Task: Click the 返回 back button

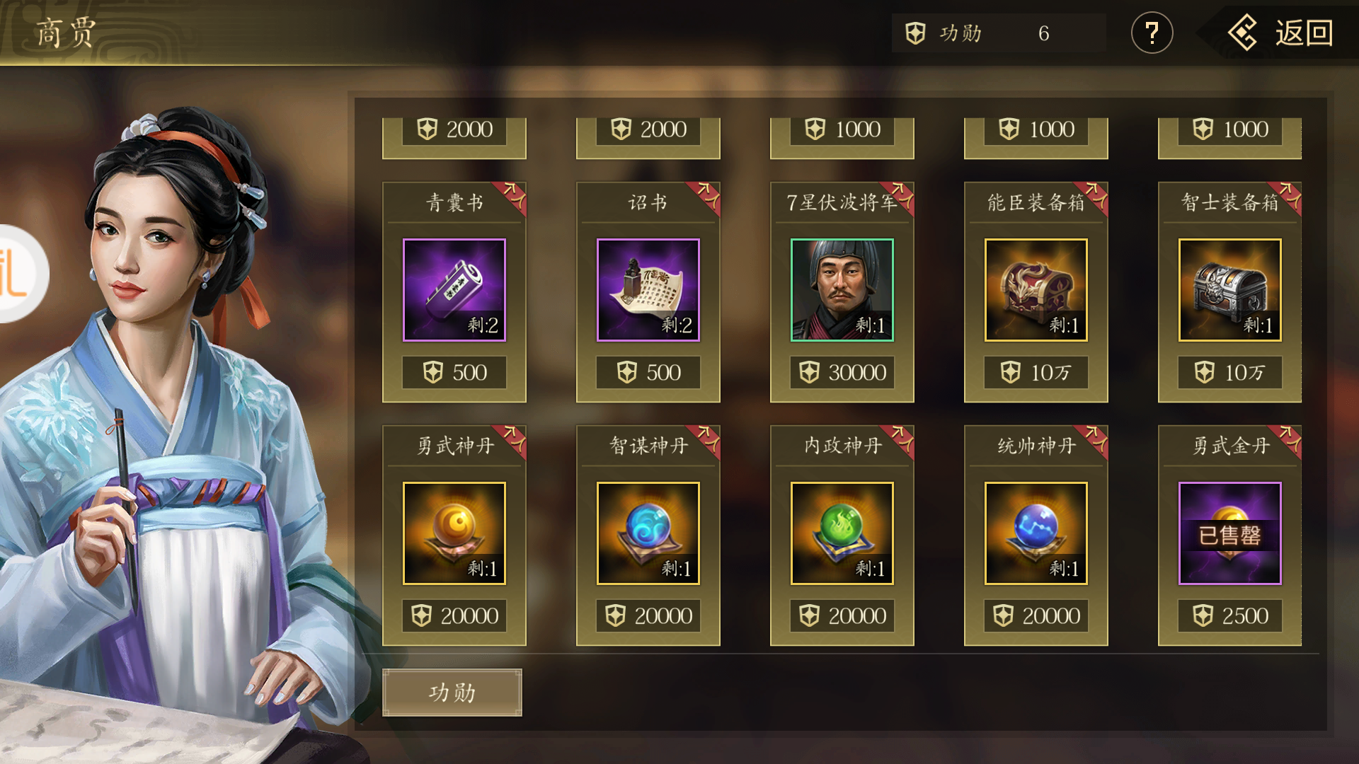Action: pyautogui.click(x=1280, y=33)
